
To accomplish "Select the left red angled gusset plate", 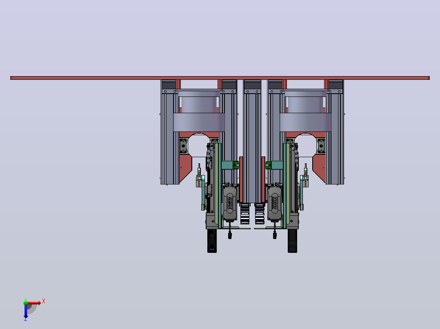I will [x=185, y=169].
